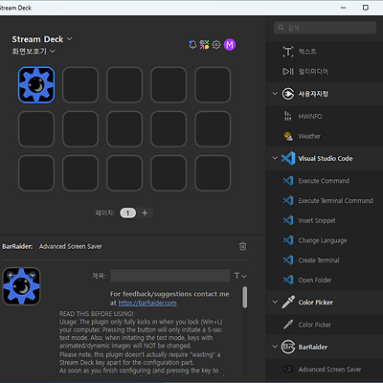The height and width of the screenshot is (383, 383).
Task: Minimize the Stream Deck window
Action: click(x=343, y=8)
